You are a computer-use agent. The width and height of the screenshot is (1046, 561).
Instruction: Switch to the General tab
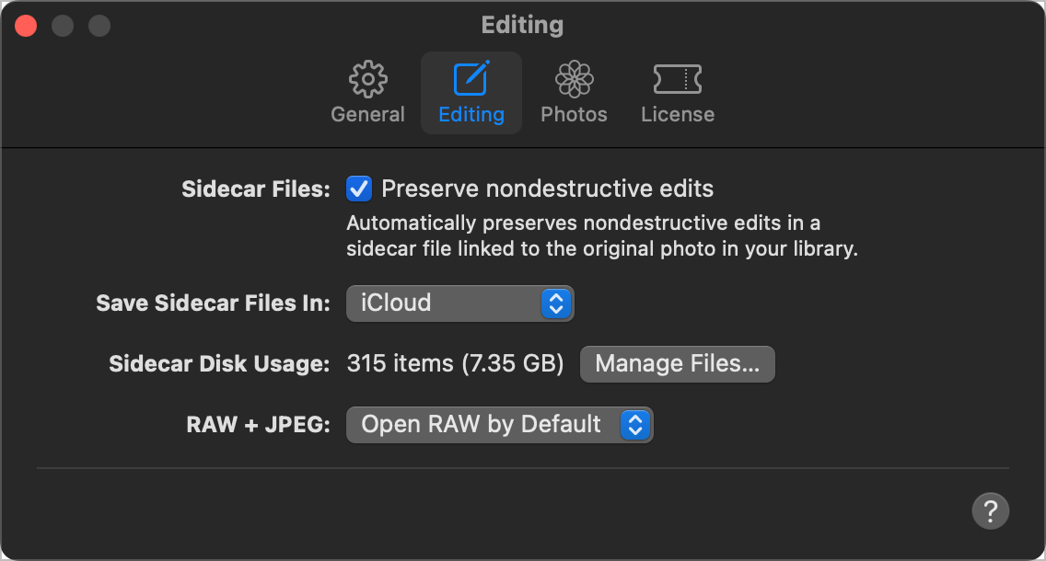(x=367, y=92)
